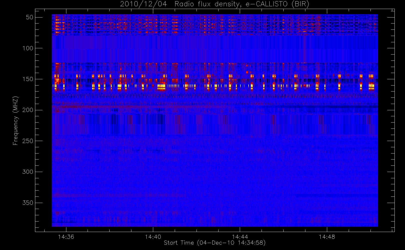Click the time tick label "14:44"
Viewport: 405px width, 250px height.
pos(240,237)
